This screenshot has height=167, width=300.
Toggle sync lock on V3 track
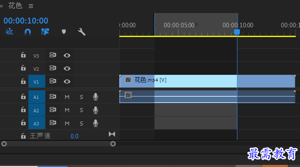tap(52, 55)
